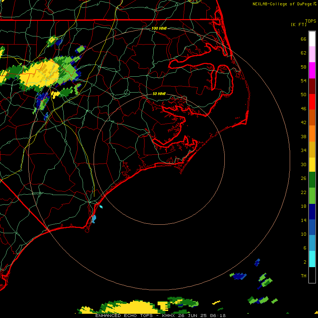The width and height of the screenshot is (318, 318).
Task: Click the TH legend label
Action: click(x=304, y=276)
